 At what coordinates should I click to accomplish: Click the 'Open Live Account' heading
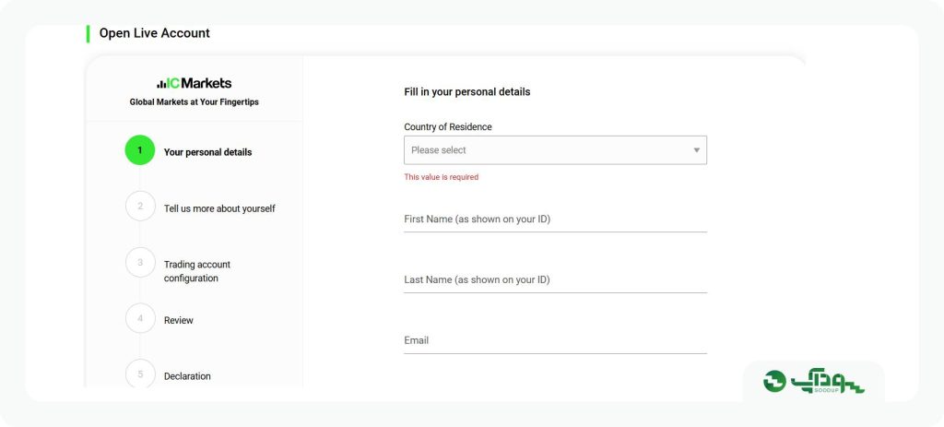pyautogui.click(x=155, y=33)
